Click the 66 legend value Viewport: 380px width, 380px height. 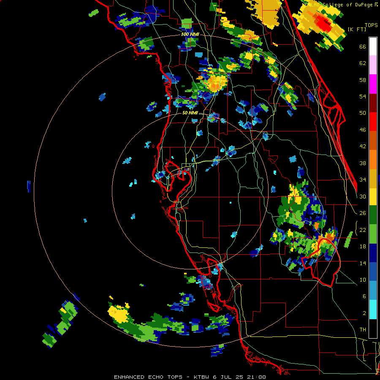click(x=363, y=47)
